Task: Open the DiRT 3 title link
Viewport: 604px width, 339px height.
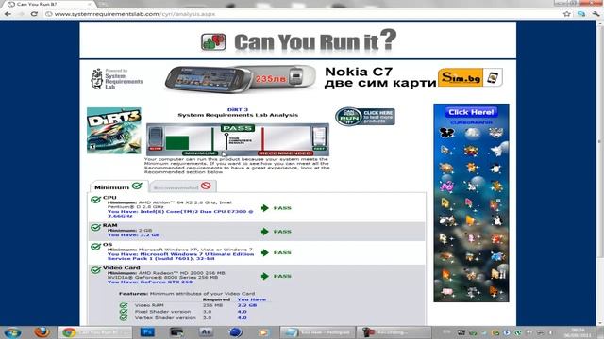Action: 238,109
